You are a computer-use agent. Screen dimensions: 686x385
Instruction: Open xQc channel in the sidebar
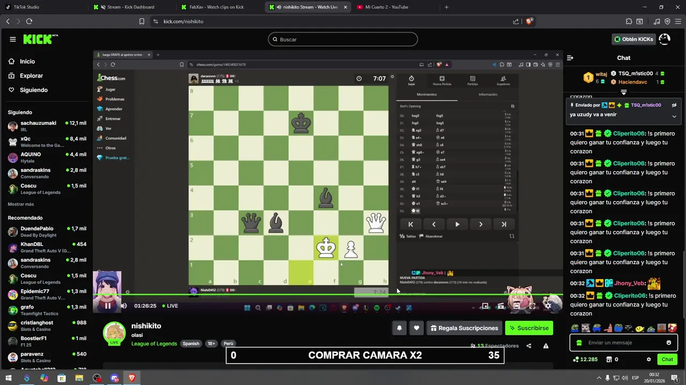click(47, 142)
